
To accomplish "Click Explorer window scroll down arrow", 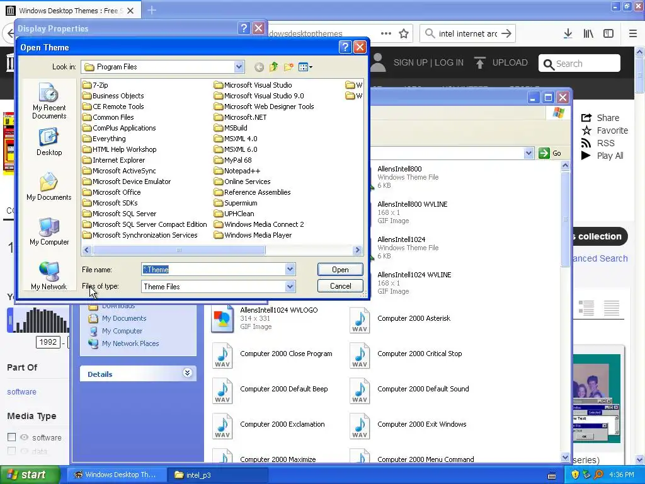I will coord(565,458).
